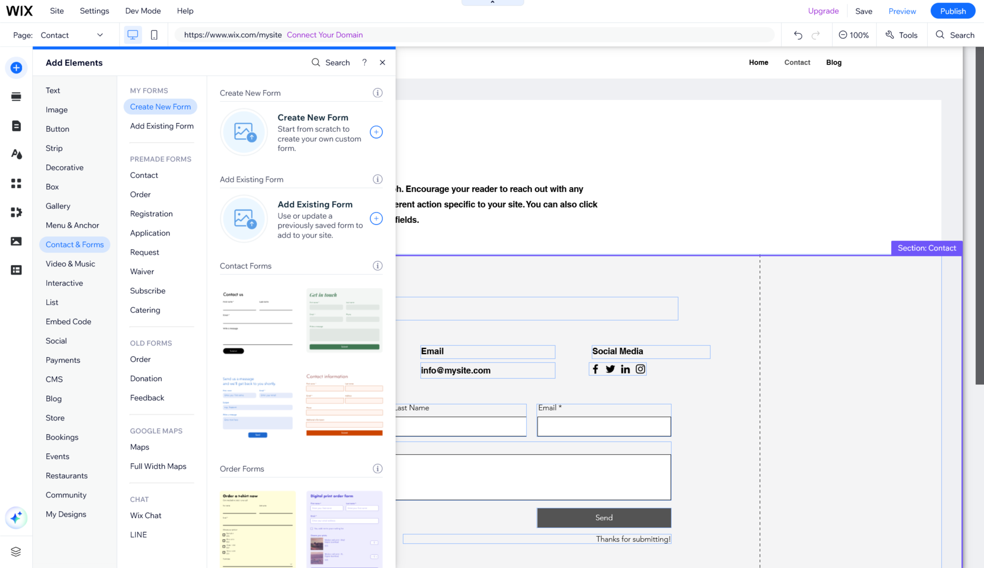Screen dimensions: 984x568
Task: Click the Preview button
Action: [902, 11]
